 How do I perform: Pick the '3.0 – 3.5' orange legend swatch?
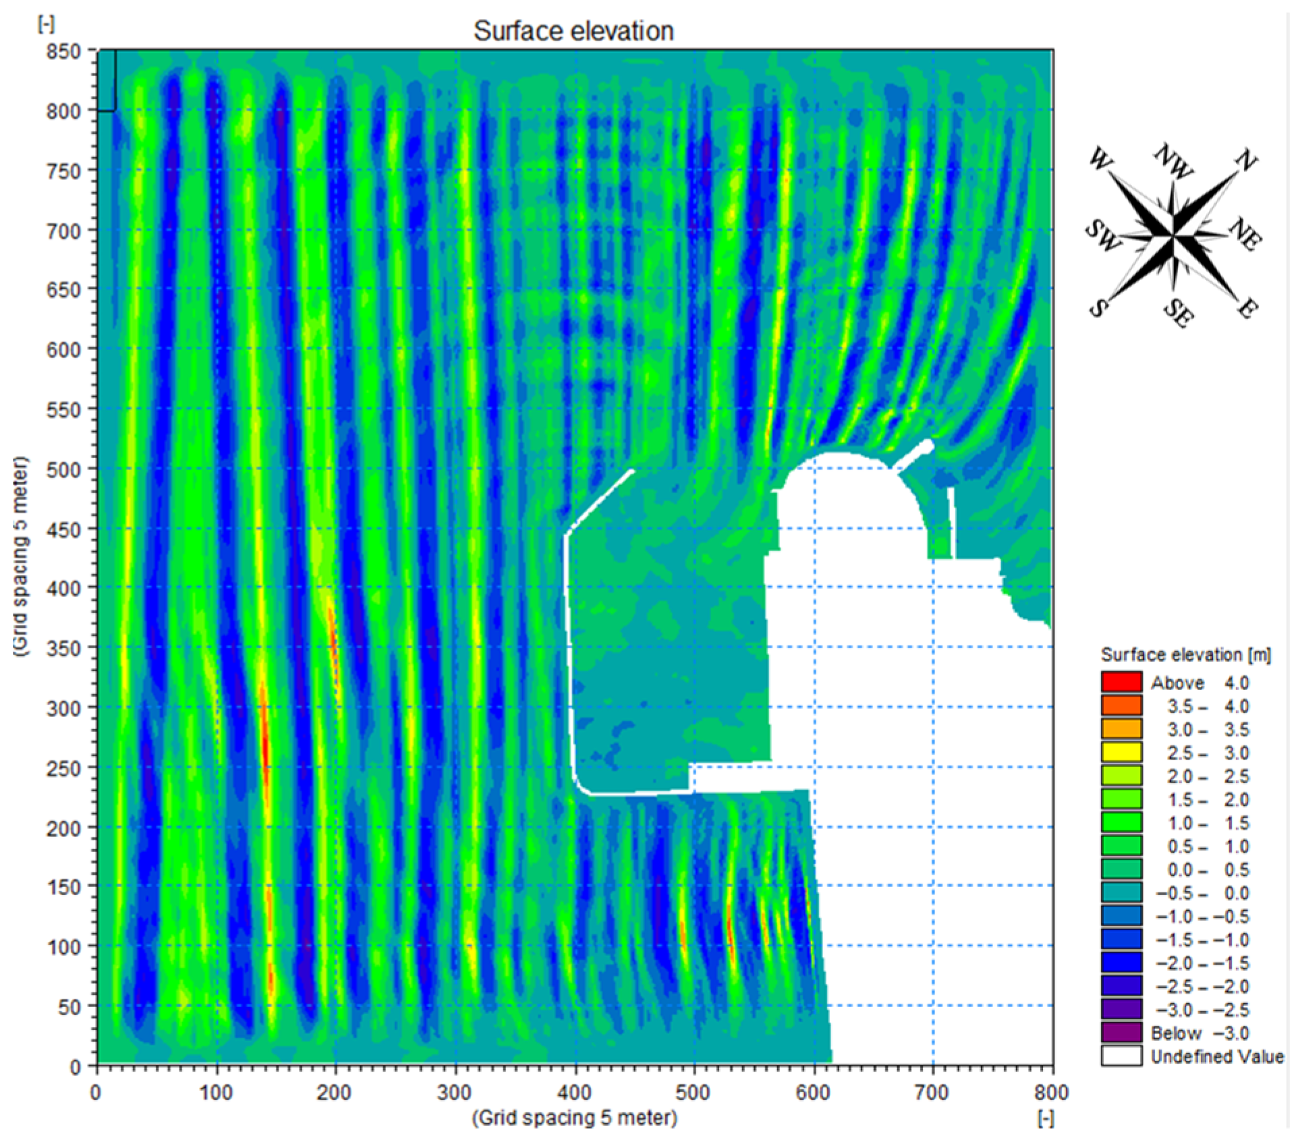coord(1121,729)
